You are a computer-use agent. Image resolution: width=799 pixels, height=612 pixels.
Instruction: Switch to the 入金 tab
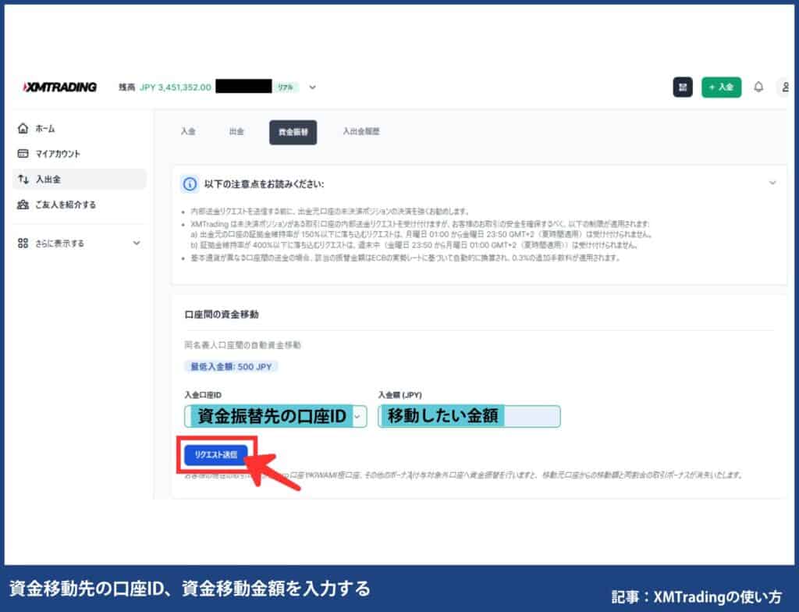pyautogui.click(x=188, y=132)
